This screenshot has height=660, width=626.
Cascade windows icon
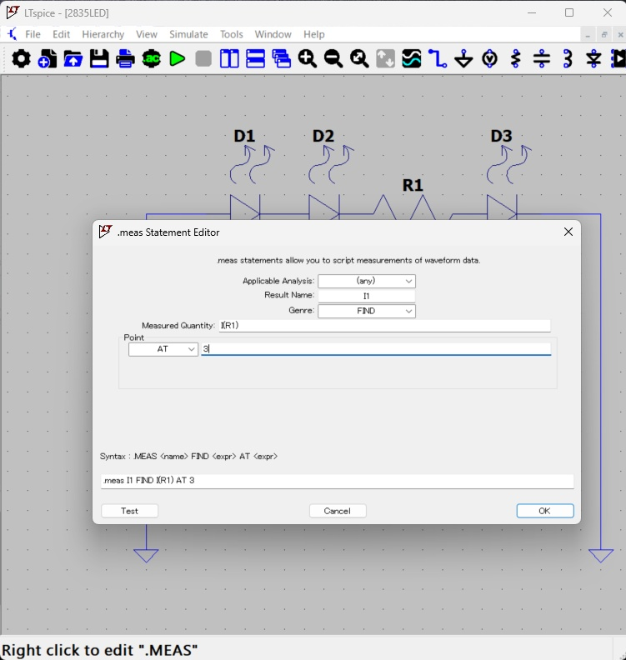(282, 58)
